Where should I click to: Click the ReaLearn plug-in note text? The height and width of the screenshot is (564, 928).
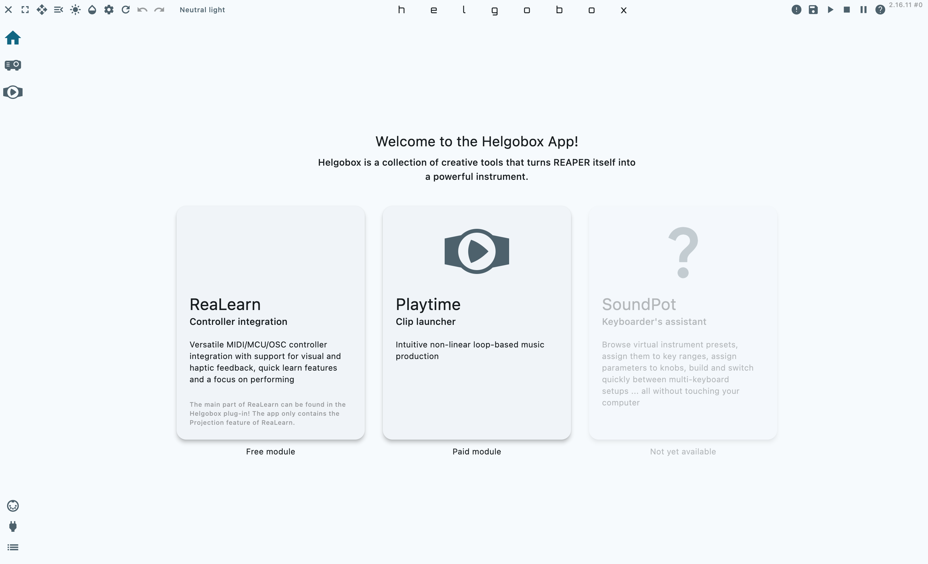(x=267, y=413)
